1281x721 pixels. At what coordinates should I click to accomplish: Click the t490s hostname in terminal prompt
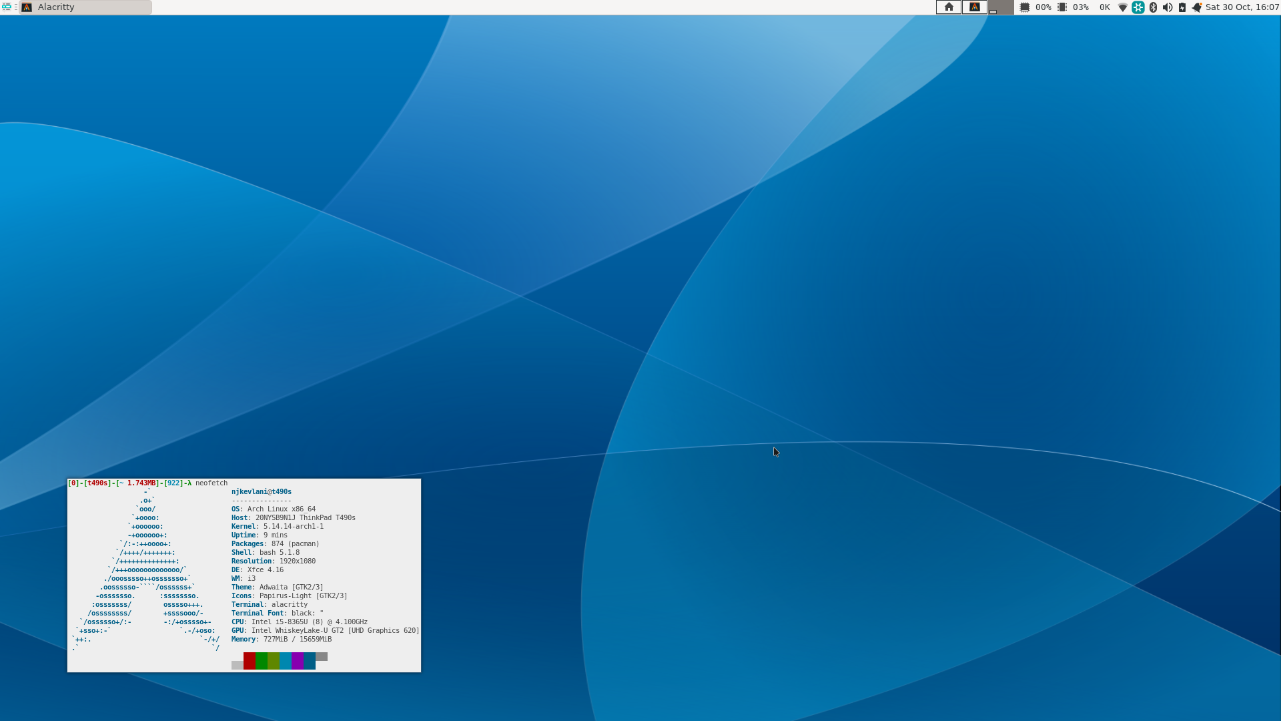[98, 483]
